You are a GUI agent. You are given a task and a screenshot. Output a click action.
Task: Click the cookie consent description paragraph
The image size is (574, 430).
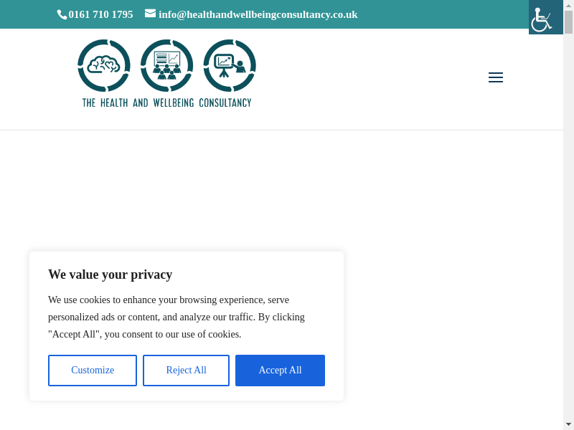(x=177, y=317)
